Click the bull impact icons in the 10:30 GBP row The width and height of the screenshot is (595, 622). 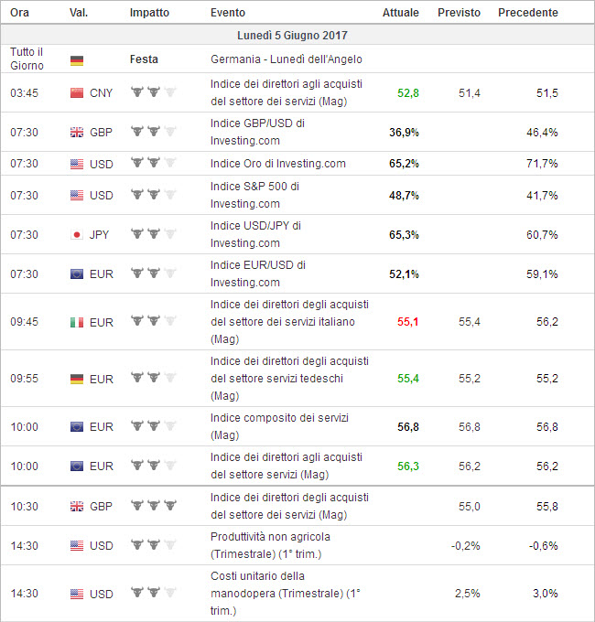153,505
